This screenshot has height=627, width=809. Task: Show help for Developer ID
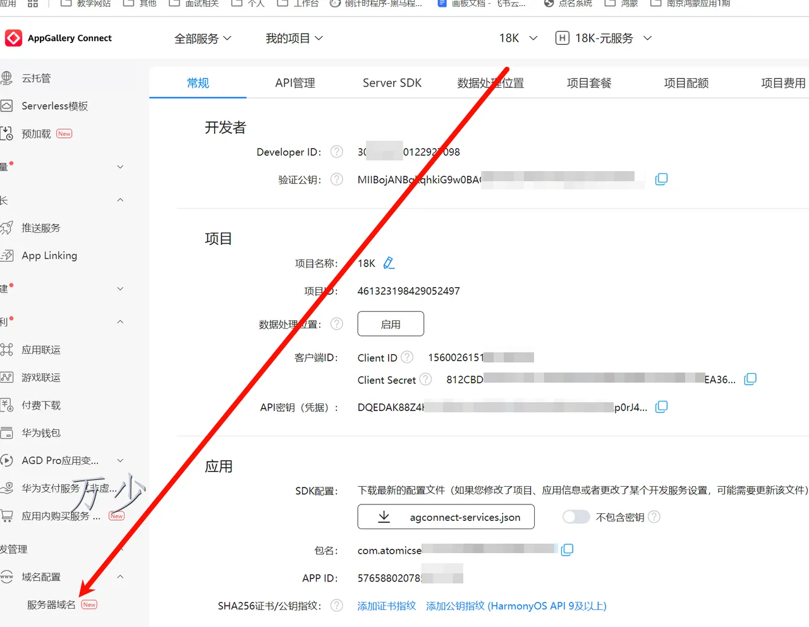(x=337, y=152)
